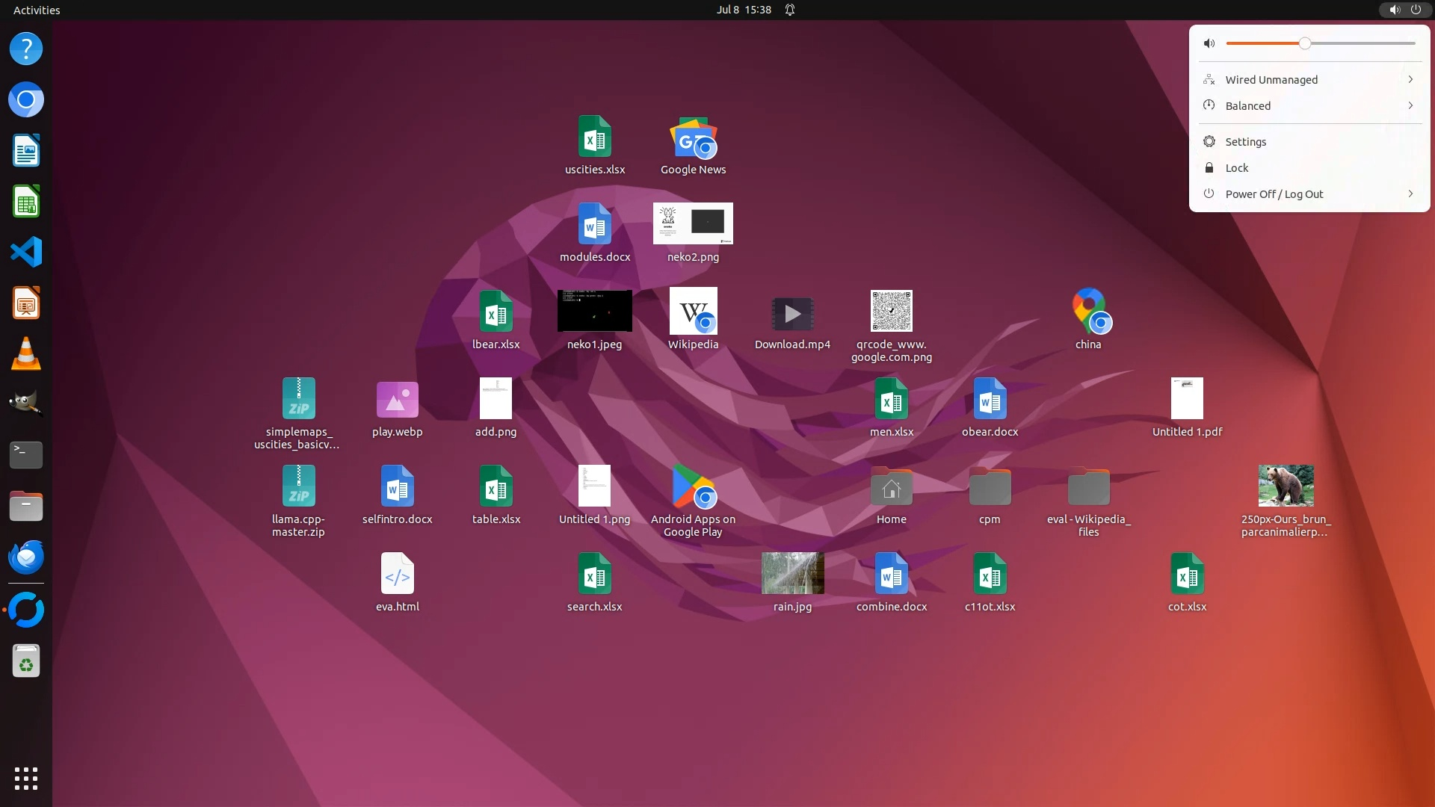This screenshot has width=1435, height=807.
Task: Launch Thunderbird mail from the dock
Action: point(26,557)
